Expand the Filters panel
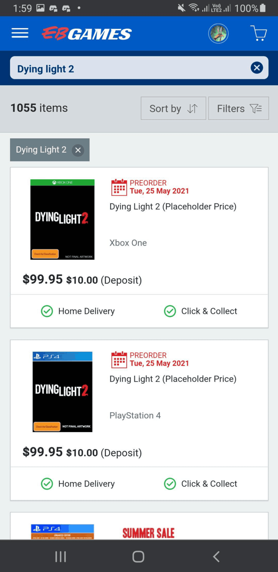278x572 pixels. pos(239,108)
